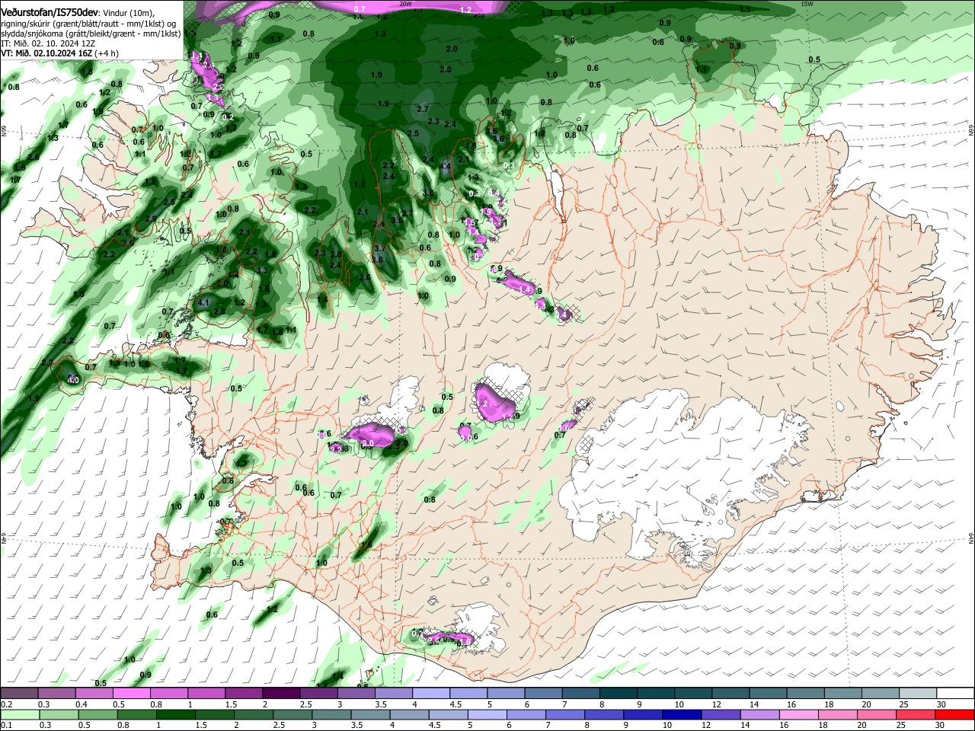Screen dimensions: 975x731
Task: Click the bright red swatch ending the rain legend
Action: [954, 714]
